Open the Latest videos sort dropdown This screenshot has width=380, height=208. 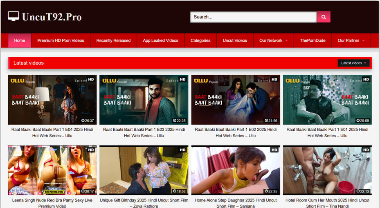click(x=353, y=63)
